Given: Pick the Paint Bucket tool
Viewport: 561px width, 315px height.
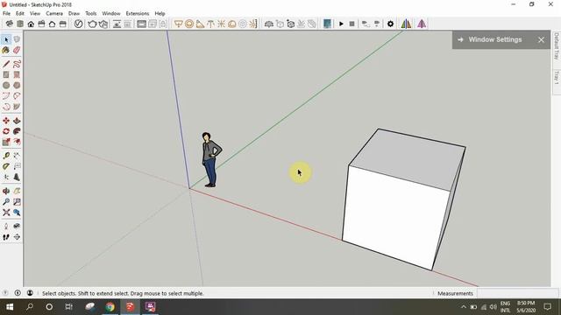Looking at the screenshot, I should click(x=6, y=51).
